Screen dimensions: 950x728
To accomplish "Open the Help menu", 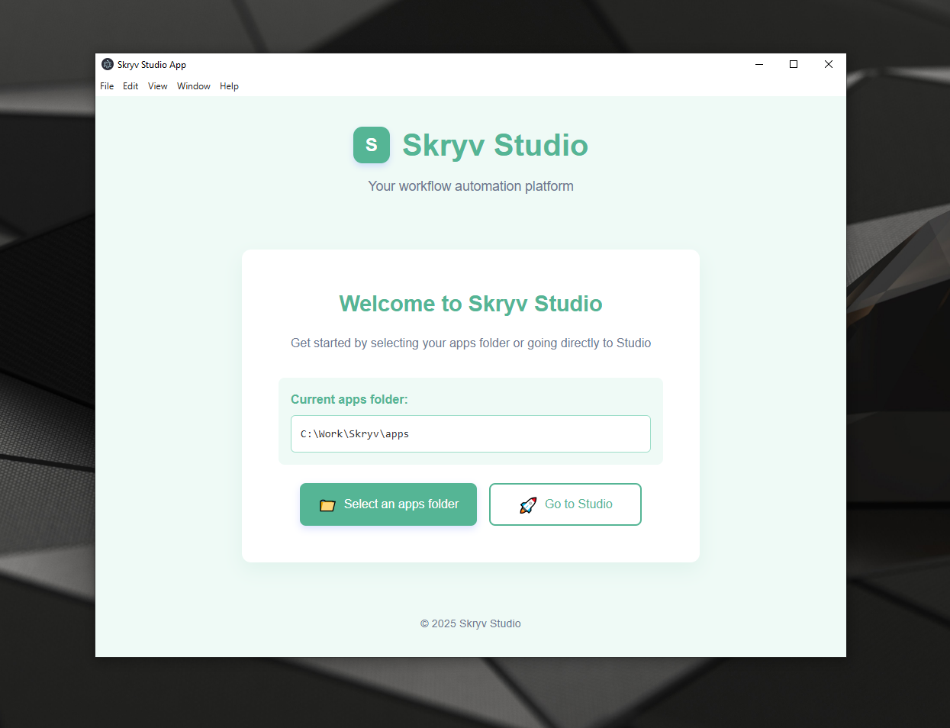I will point(229,86).
